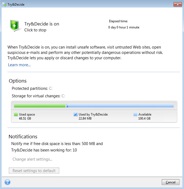Click the blue available portion of disk bar

click(121, 106)
